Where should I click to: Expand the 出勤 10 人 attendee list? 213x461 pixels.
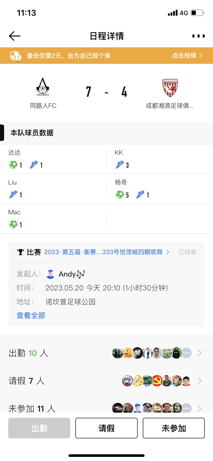pyautogui.click(x=200, y=353)
